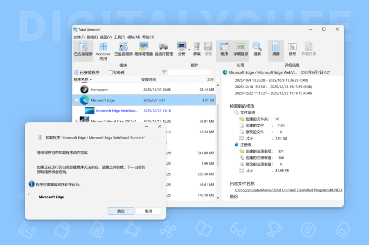The height and width of the screenshot is (245, 369).
Task: Open the 搜索 search tool
Action: (257, 49)
